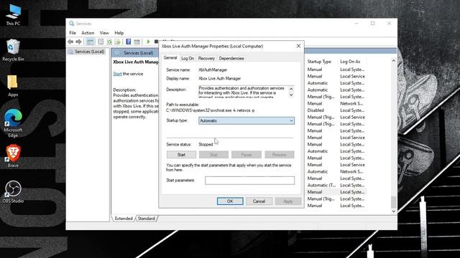This screenshot has width=460, height=258.
Task: Click the Description box scroll down arrow
Action: click(291, 95)
